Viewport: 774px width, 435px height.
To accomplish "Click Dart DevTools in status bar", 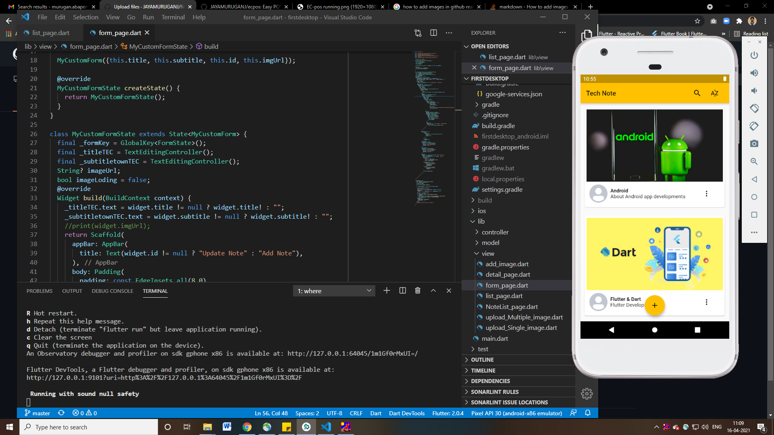I will pos(406,413).
